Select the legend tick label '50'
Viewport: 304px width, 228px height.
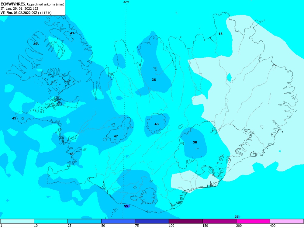tap(104, 226)
